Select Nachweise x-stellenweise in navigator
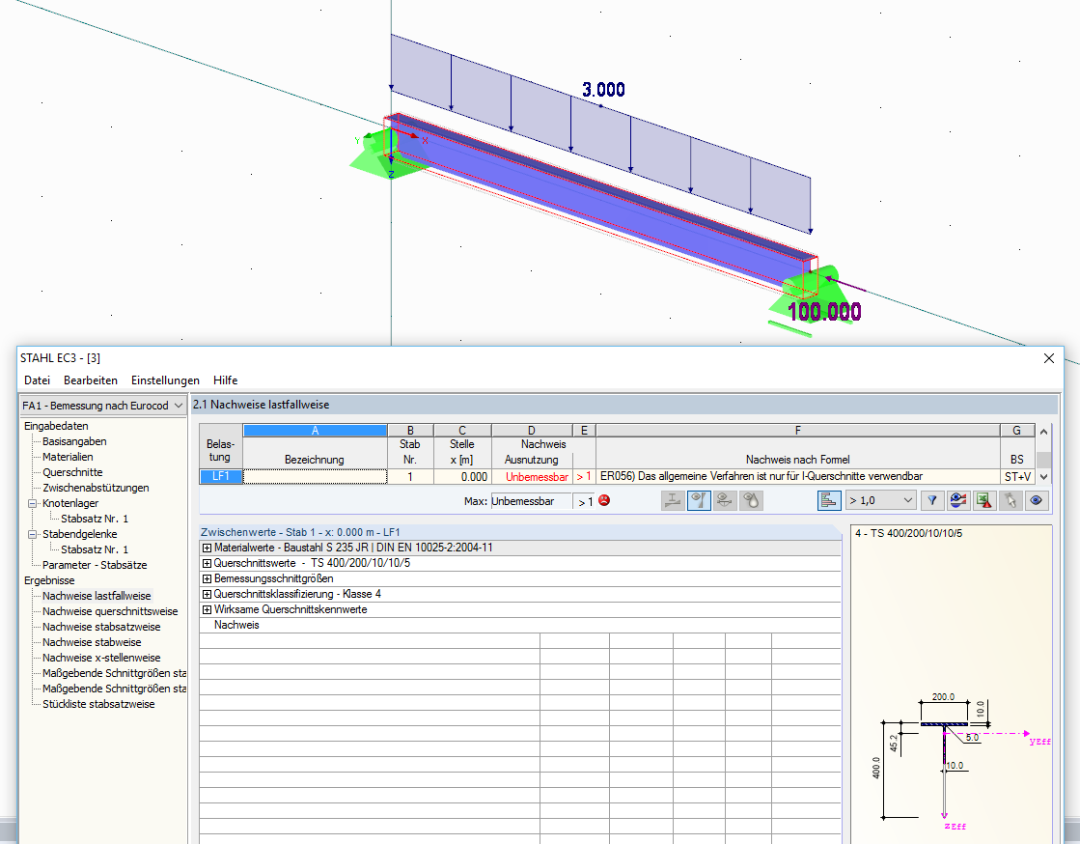The height and width of the screenshot is (844, 1080). click(101, 658)
